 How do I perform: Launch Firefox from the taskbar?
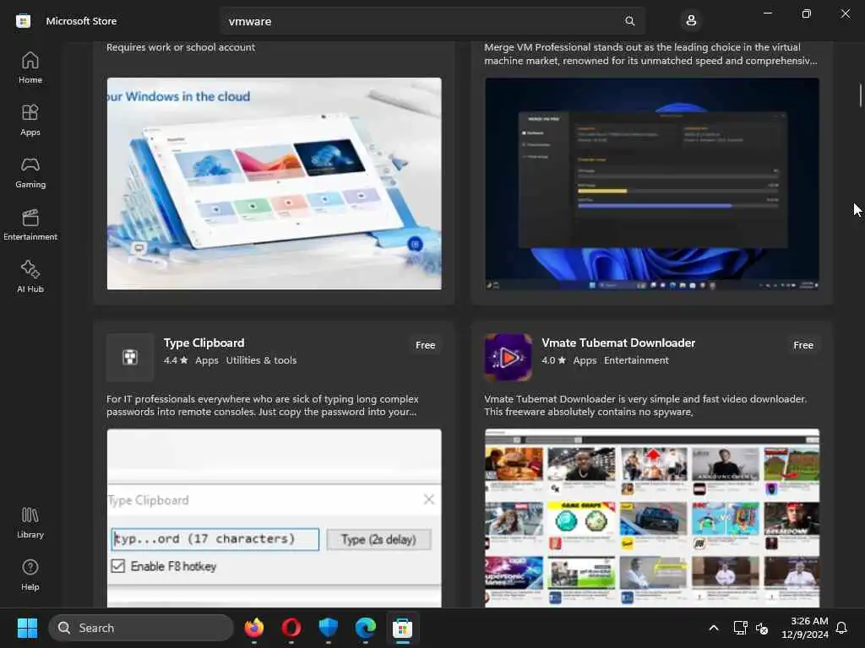[253, 628]
